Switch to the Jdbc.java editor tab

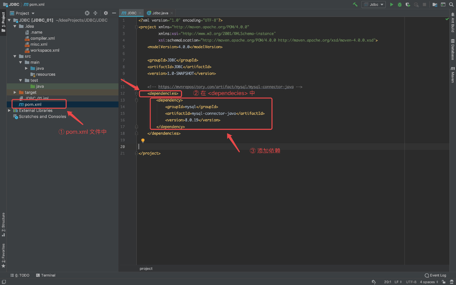coord(160,13)
